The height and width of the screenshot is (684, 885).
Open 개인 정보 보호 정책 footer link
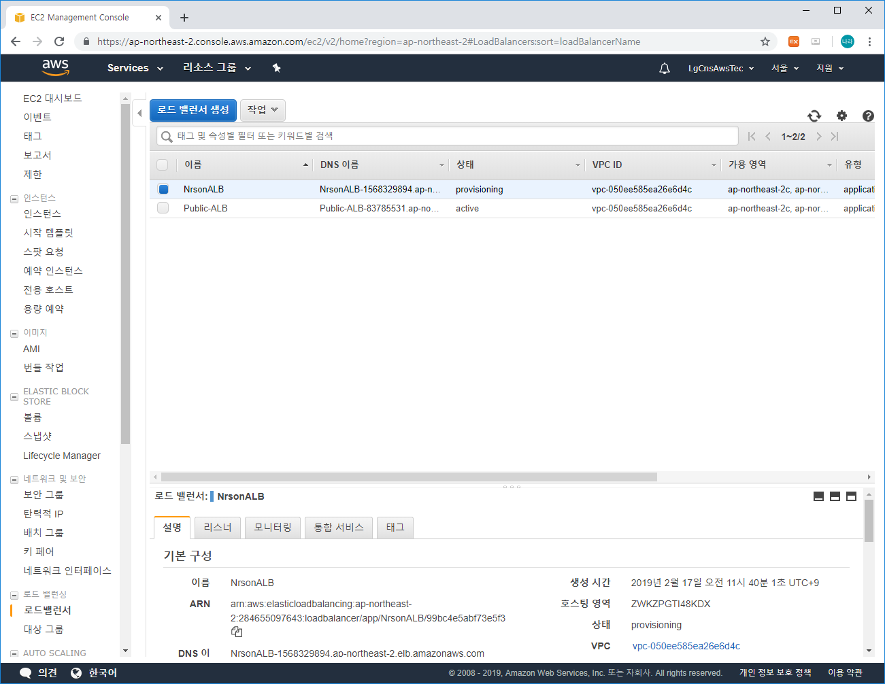tap(775, 673)
